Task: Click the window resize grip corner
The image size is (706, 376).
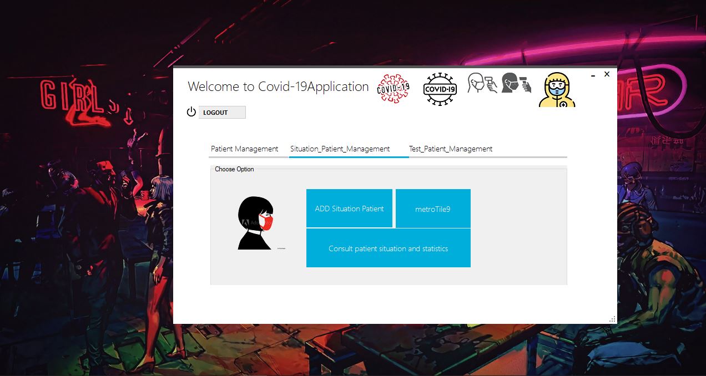Action: tap(613, 319)
